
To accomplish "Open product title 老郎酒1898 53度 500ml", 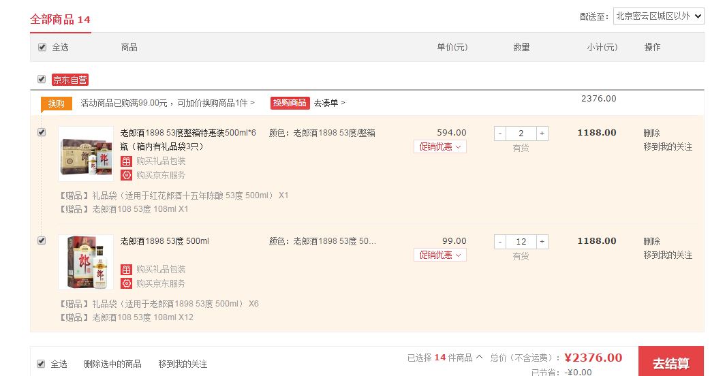I will pyautogui.click(x=164, y=241).
